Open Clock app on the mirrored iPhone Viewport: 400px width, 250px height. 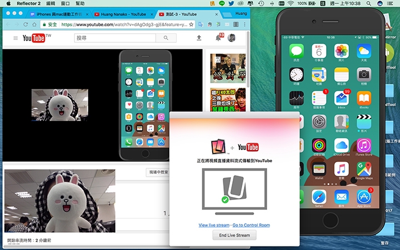(x=297, y=75)
